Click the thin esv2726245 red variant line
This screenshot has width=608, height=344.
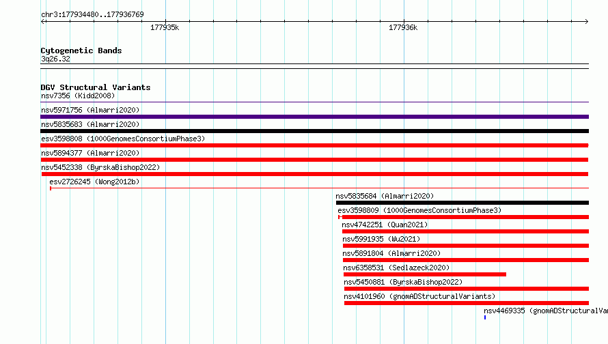[x=320, y=188]
